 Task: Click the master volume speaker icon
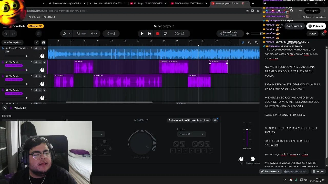point(247,33)
